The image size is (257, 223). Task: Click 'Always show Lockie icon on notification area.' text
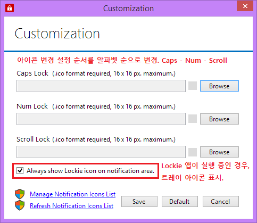90,171
